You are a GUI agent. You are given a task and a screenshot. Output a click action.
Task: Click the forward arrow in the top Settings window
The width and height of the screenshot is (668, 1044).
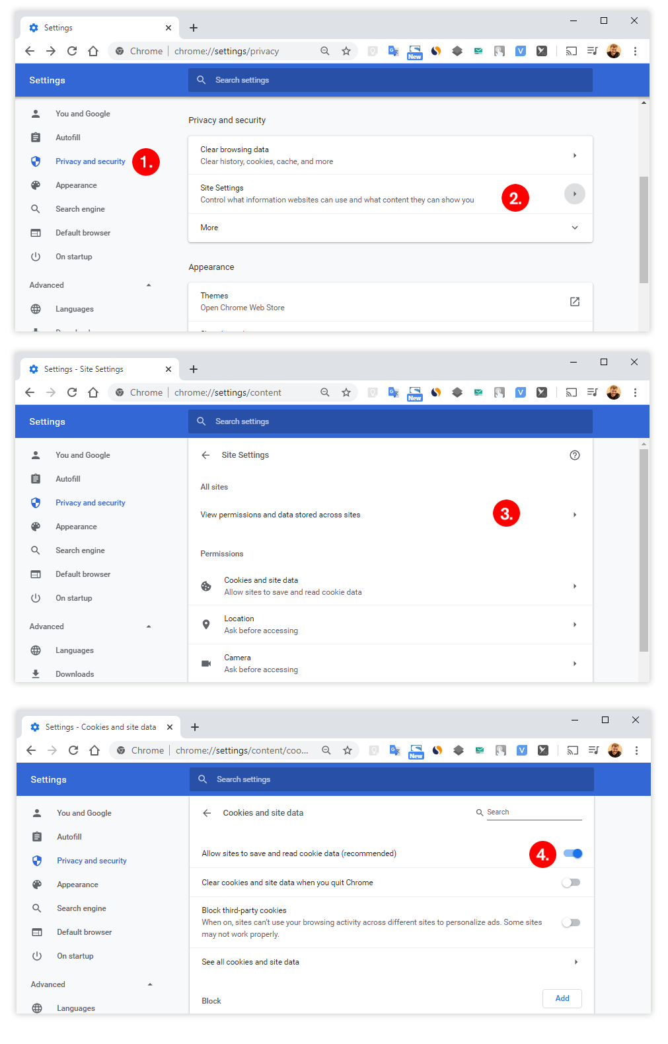tap(51, 51)
